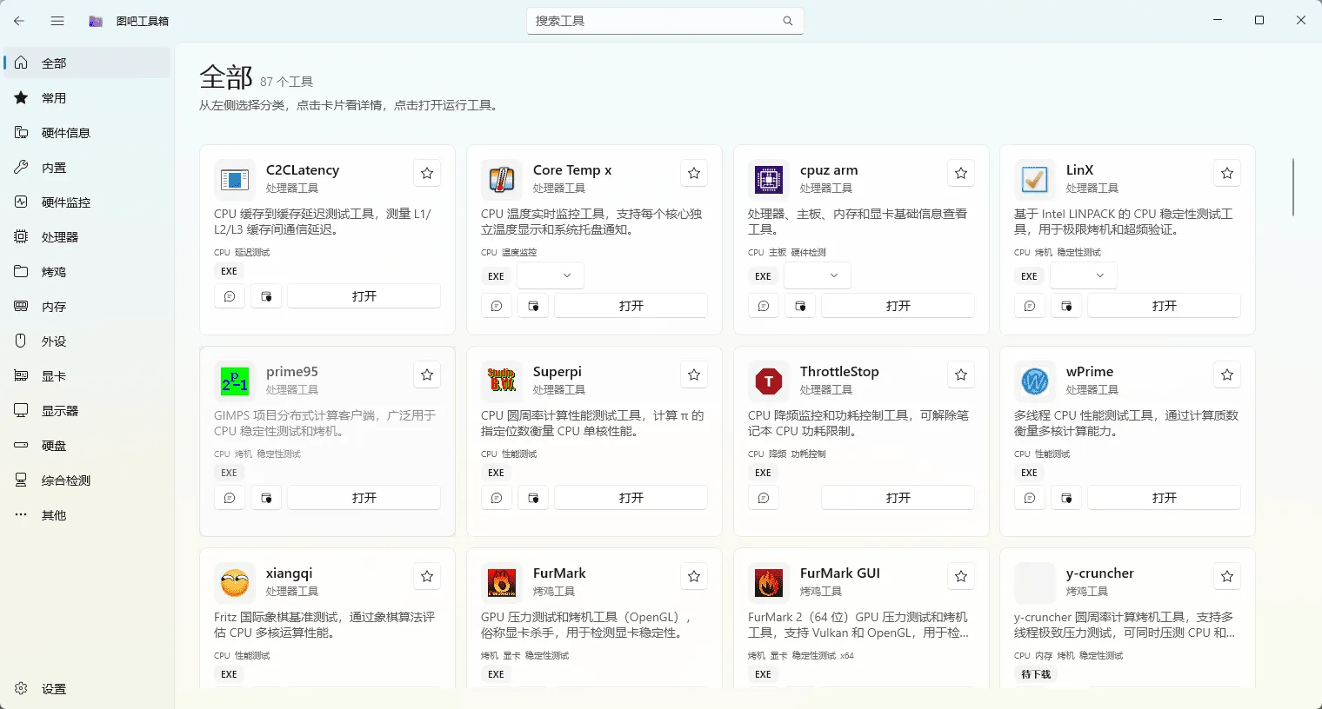Click window-shield icon on Core Temp x card

533,306
